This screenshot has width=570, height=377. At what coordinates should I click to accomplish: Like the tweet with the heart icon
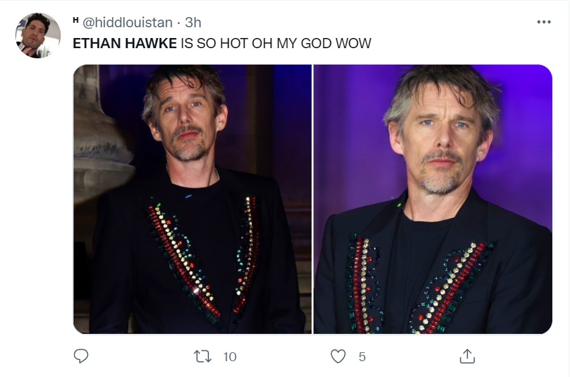[339, 356]
